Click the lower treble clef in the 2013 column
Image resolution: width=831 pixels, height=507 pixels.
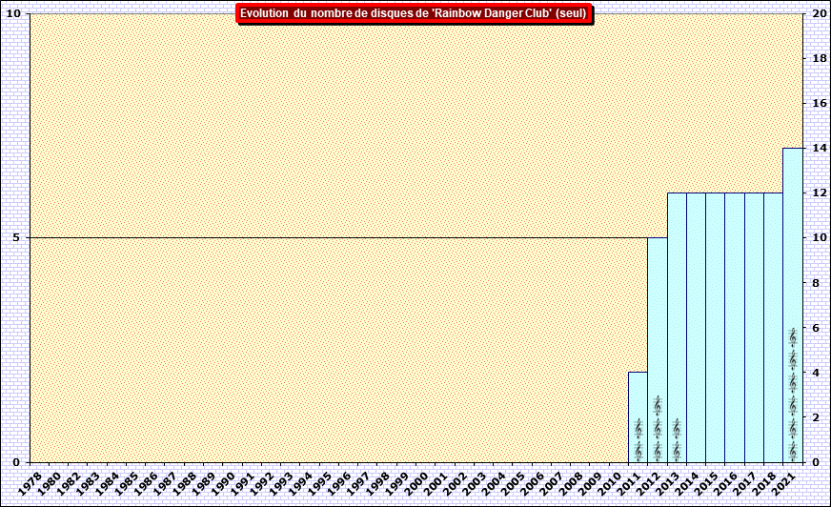[676, 450]
